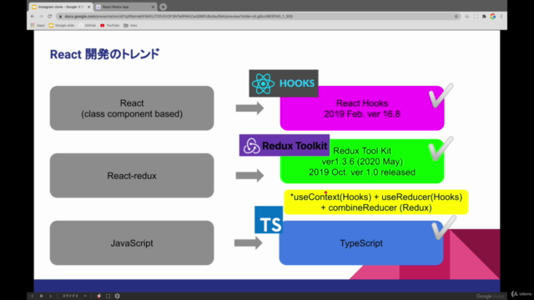Start slideshow playback with play button
This screenshot has height=300, width=534.
41,296
